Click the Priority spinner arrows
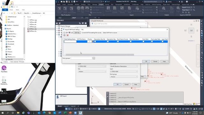The height and width of the screenshot is (115, 204). (92, 42)
